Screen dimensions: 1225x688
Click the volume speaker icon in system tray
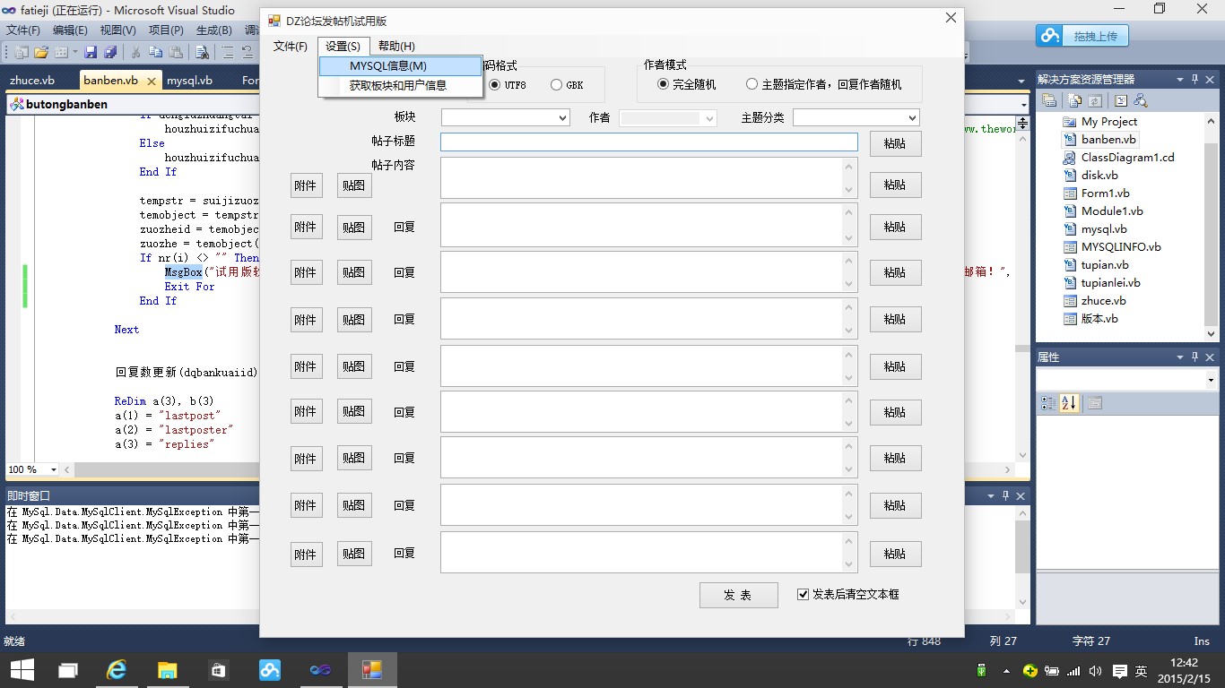[1095, 670]
